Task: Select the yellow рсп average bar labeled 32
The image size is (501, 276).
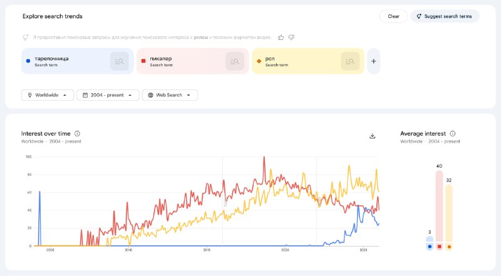Action: click(x=449, y=213)
